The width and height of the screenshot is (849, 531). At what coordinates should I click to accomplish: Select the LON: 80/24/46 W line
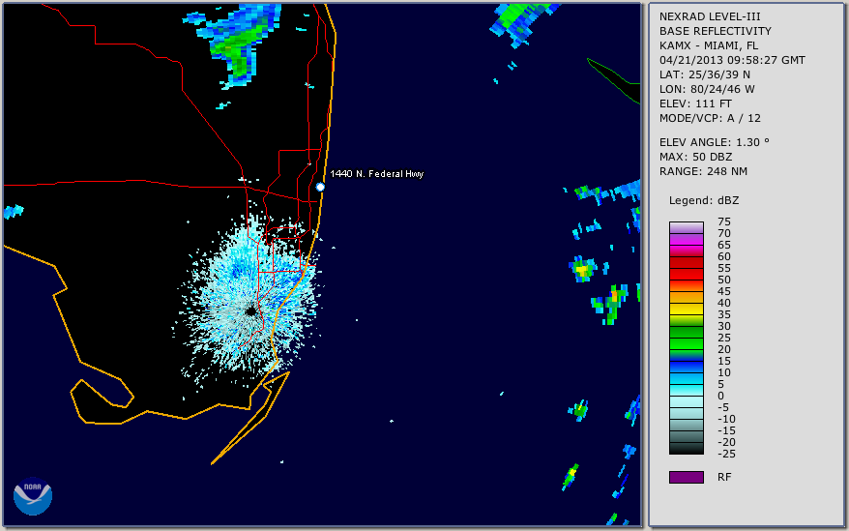(x=707, y=89)
